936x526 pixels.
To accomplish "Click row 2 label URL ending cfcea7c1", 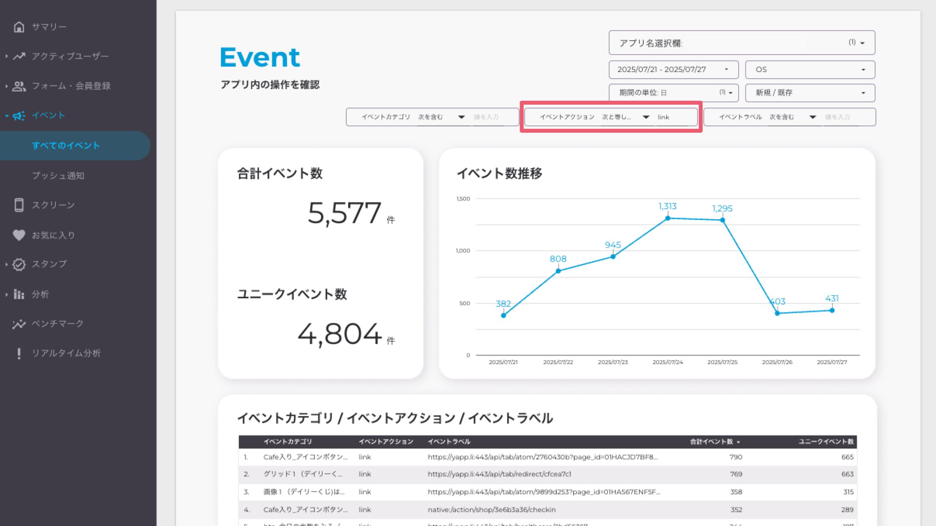I will [x=499, y=474].
